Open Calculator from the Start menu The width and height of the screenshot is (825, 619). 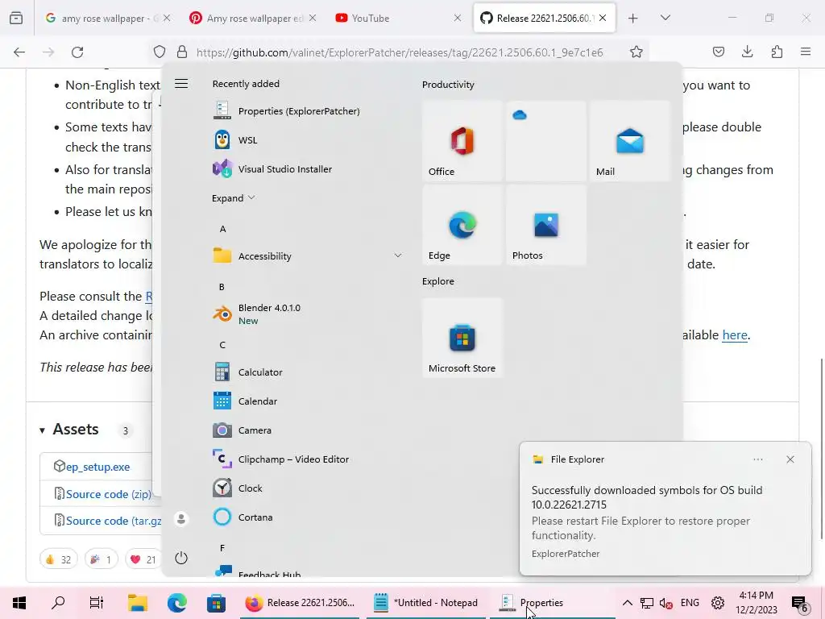(x=248, y=372)
